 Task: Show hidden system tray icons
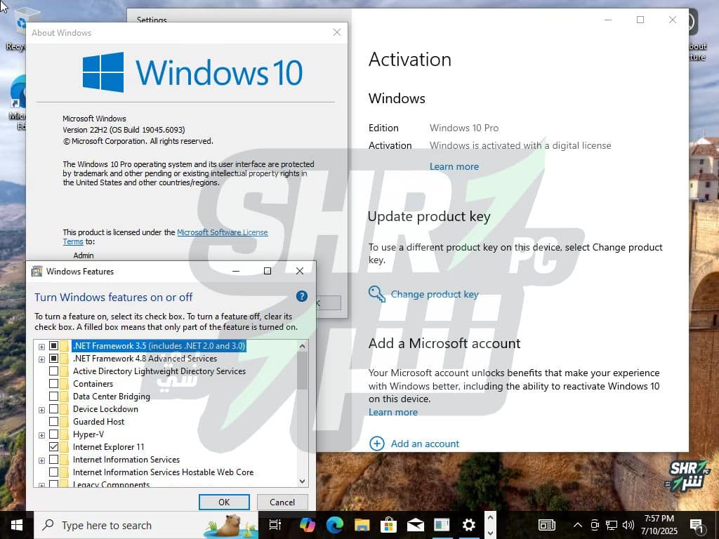578,525
